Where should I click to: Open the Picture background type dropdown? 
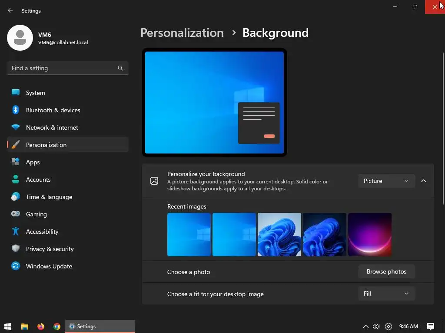386,181
